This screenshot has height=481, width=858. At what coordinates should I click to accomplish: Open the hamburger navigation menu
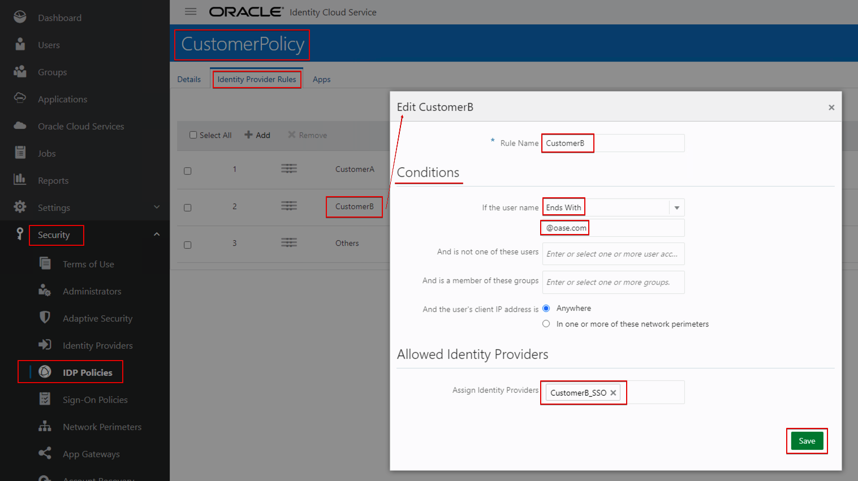pos(191,11)
